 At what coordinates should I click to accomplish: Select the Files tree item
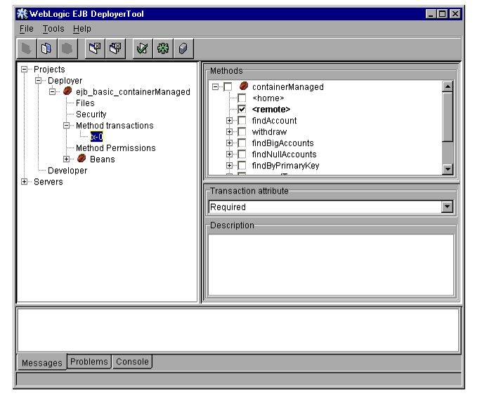[x=85, y=103]
